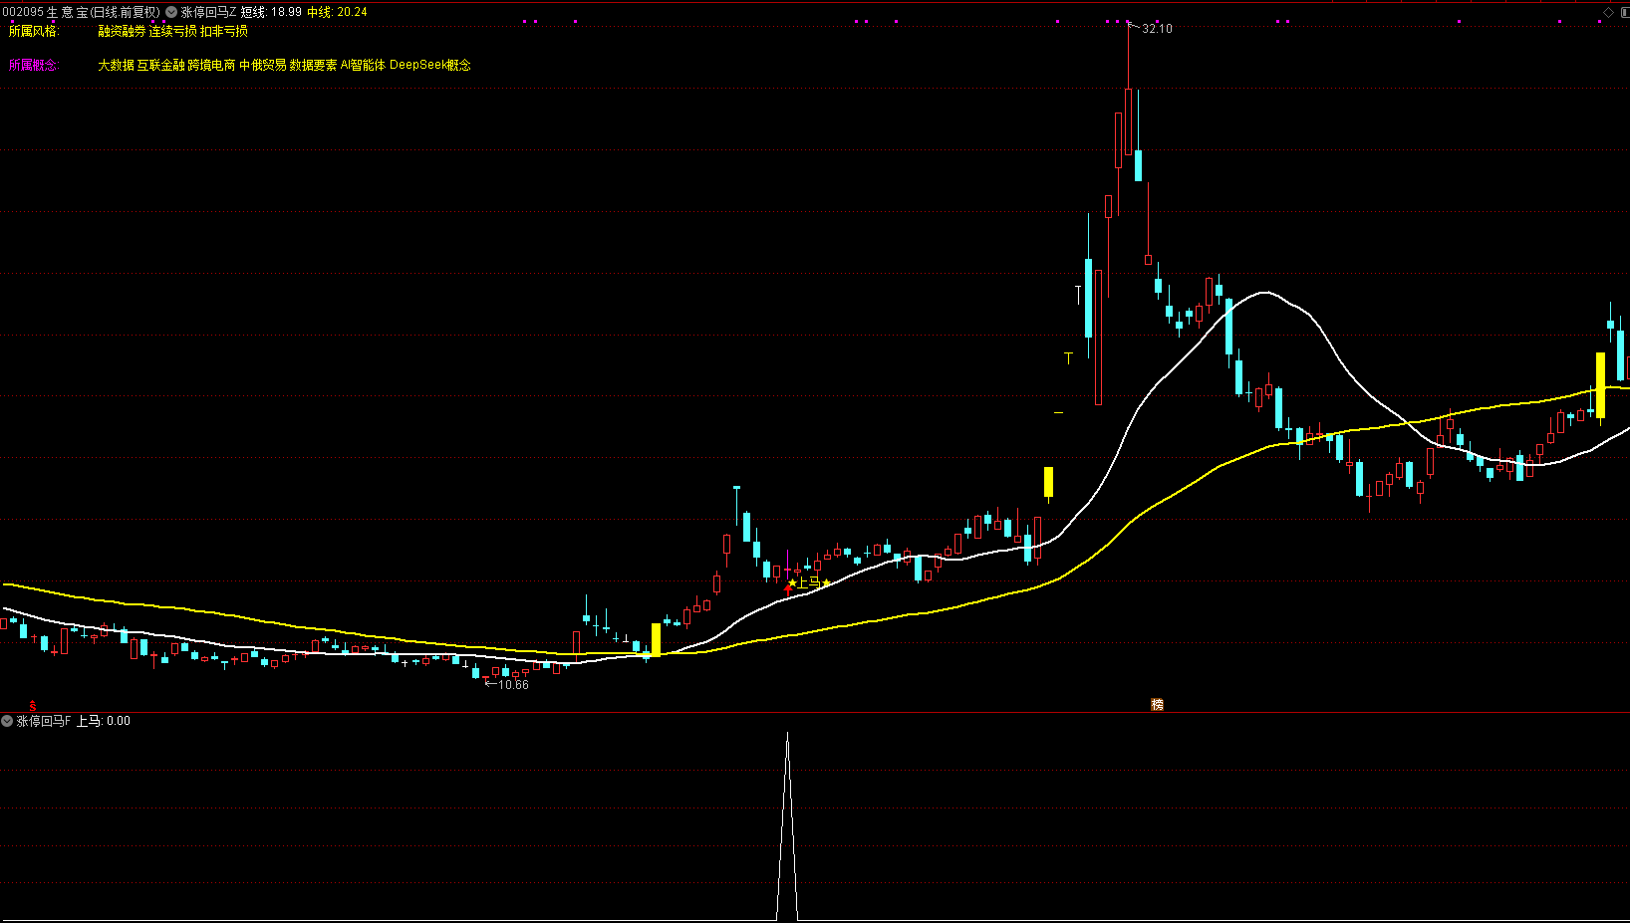The width and height of the screenshot is (1630, 923).
Task: Click the 所属概念 label
Action: click(x=34, y=66)
